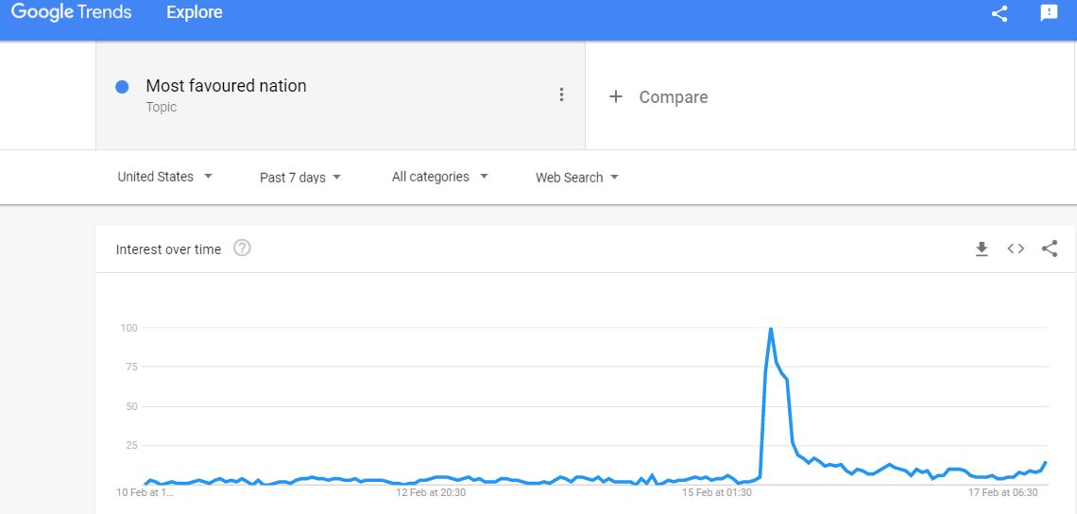
Task: Click the peak point at 100 on the chart
Action: click(x=771, y=329)
